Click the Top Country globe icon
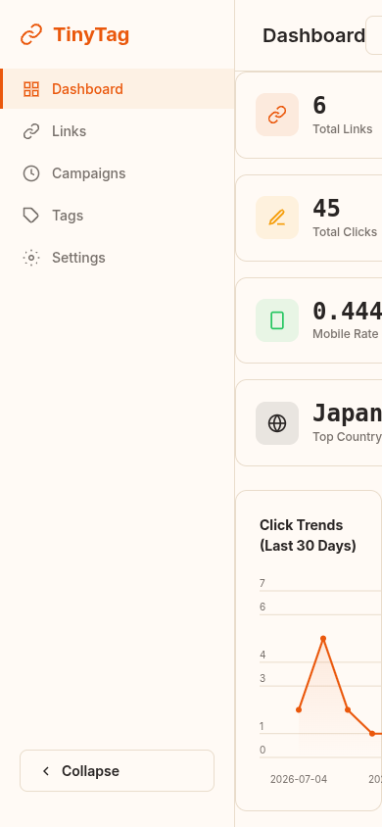Image resolution: width=382 pixels, height=827 pixels. (x=277, y=423)
